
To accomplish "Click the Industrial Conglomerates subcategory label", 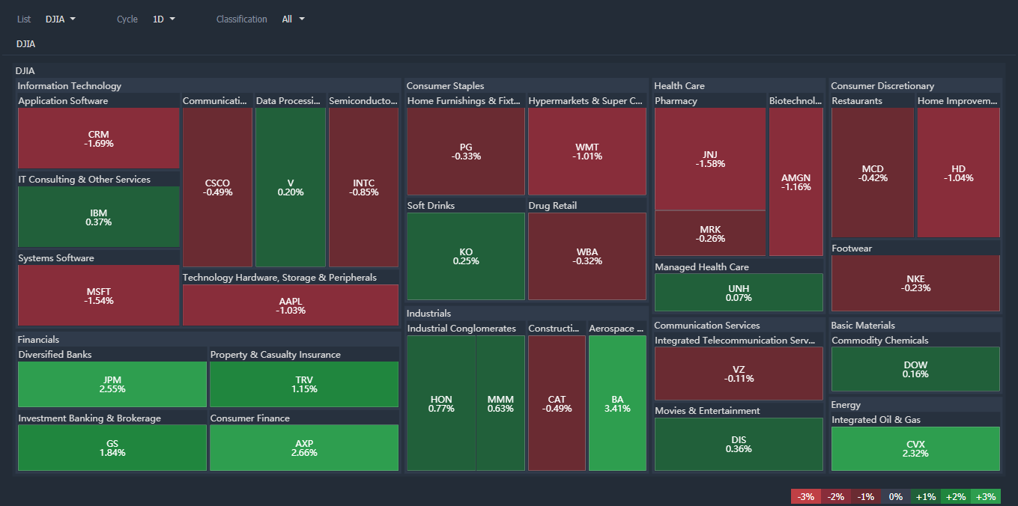I will [x=461, y=329].
